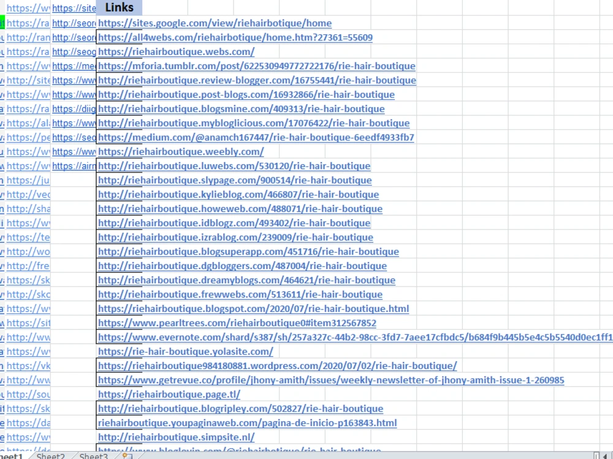Screen dimensions: 613x459
Task: Open the post-blogs.com link
Action: pyautogui.click(x=246, y=94)
